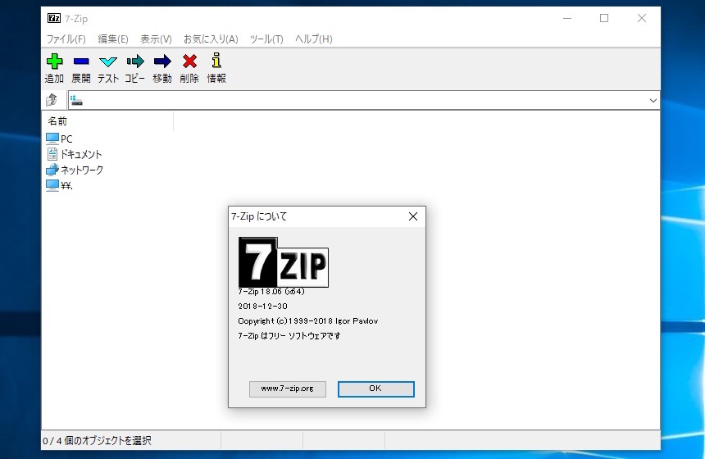Select the ドキュメント entry name

[81, 154]
